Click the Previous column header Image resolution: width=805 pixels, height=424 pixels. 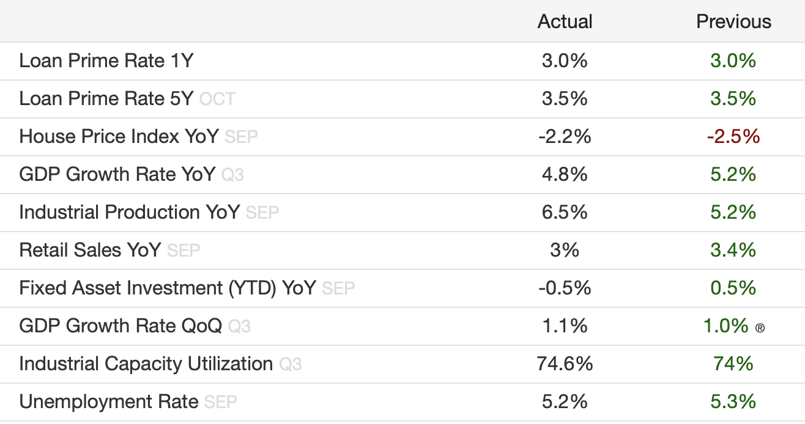point(733,22)
